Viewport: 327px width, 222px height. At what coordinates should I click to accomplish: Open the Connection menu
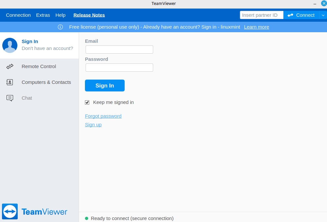18,15
